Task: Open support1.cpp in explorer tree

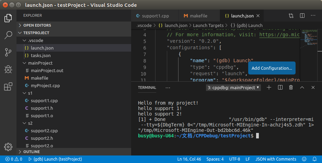Action: point(74,100)
